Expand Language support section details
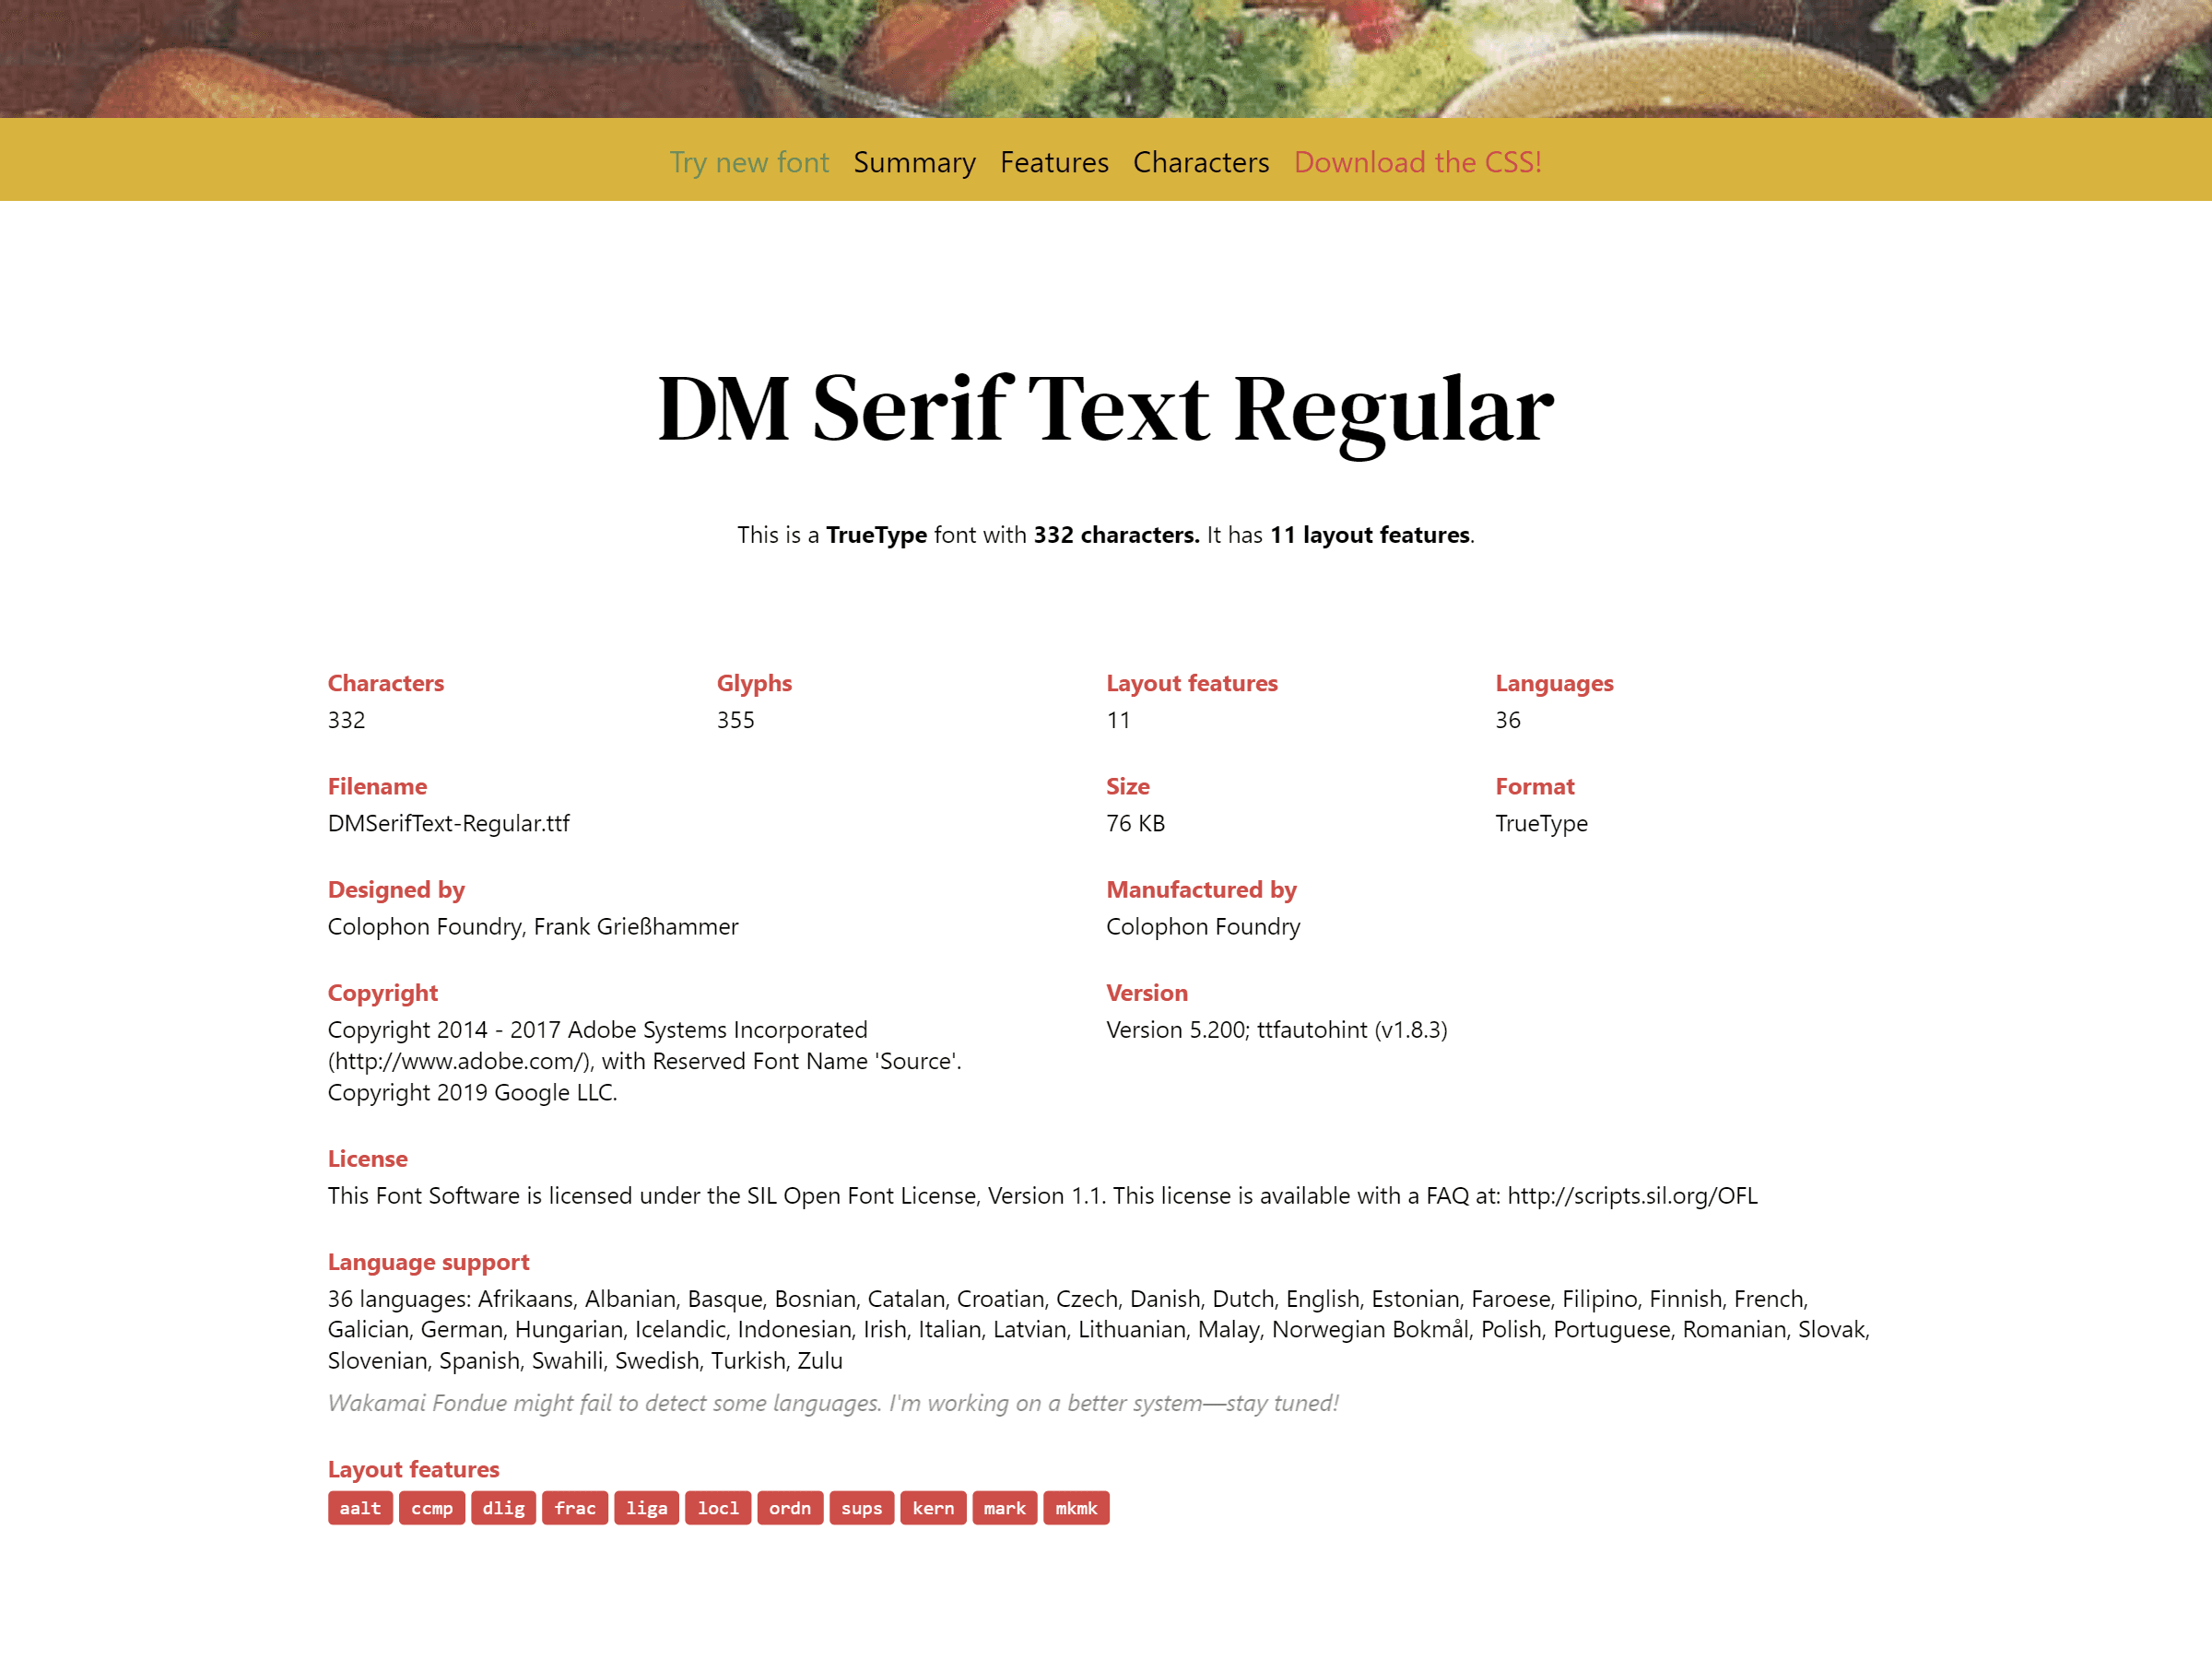Screen dimensions: 2212x1659 click(430, 1262)
